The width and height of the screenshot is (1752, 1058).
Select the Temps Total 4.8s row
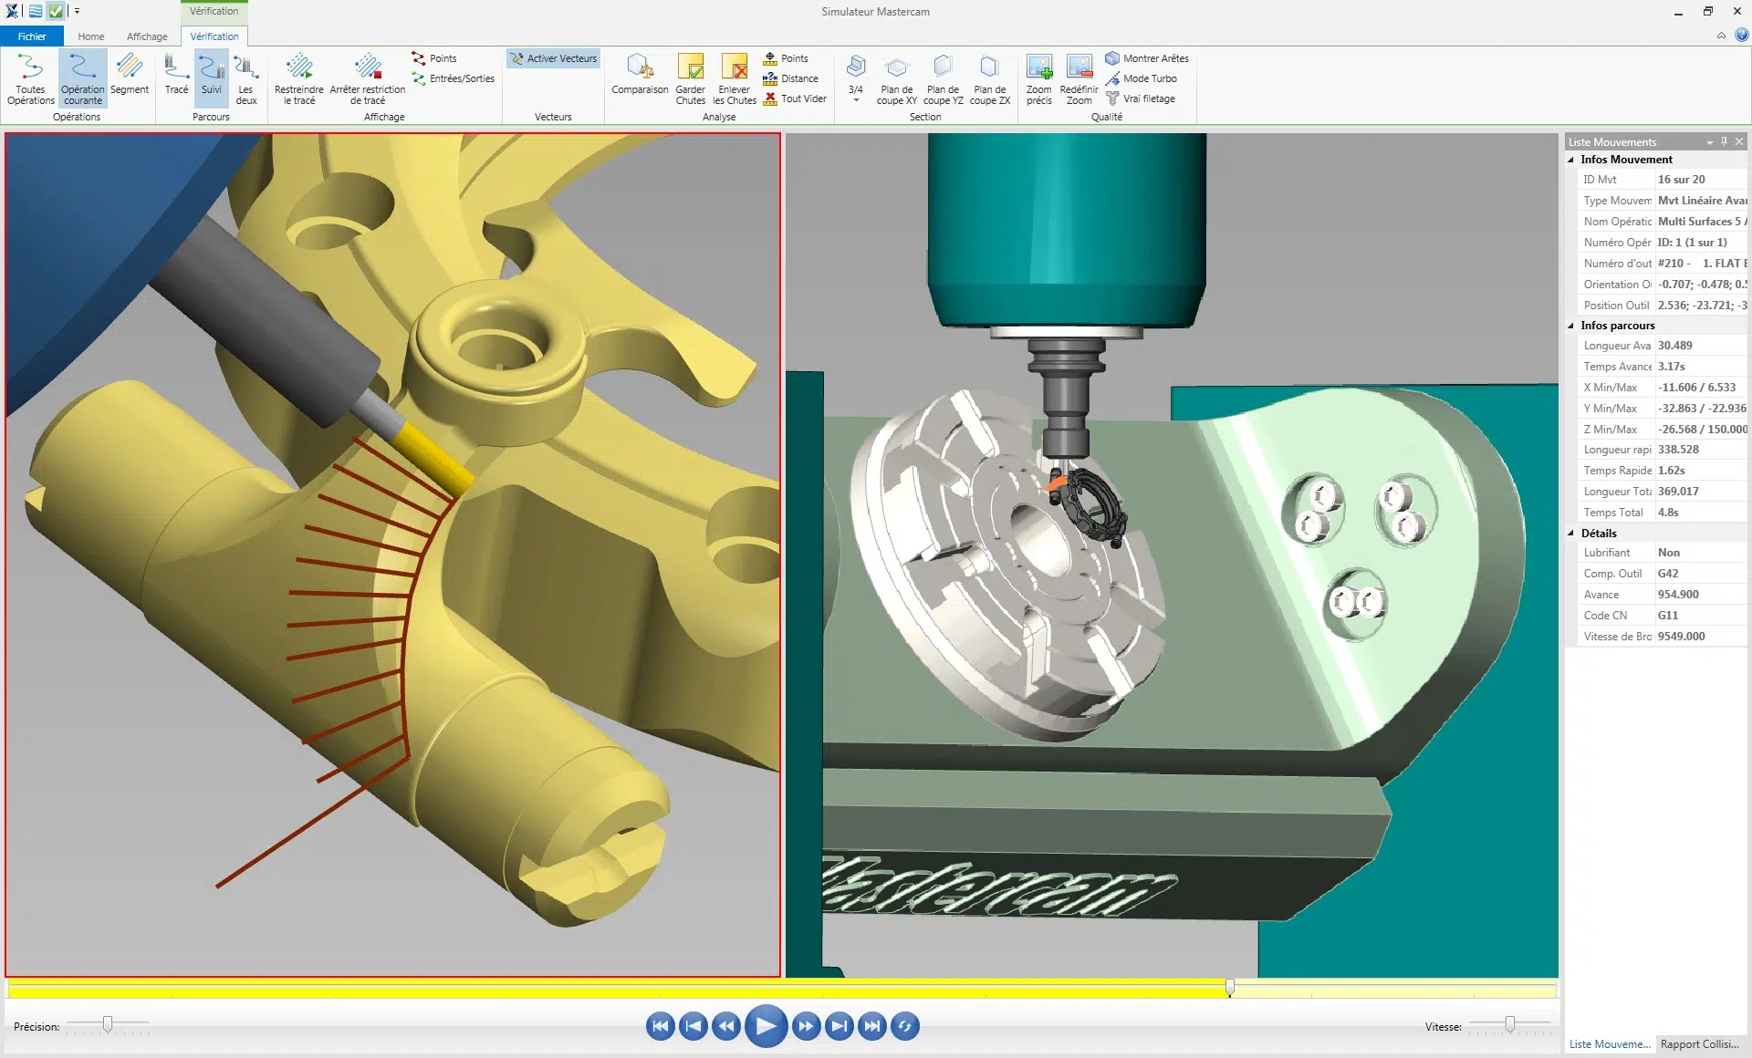coord(1662,513)
